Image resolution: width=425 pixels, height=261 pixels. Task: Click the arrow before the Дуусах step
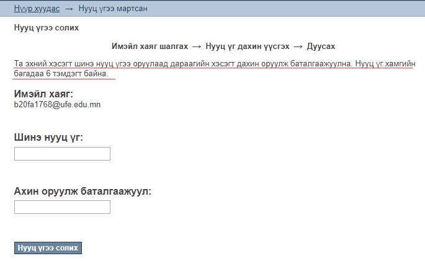[x=298, y=46]
